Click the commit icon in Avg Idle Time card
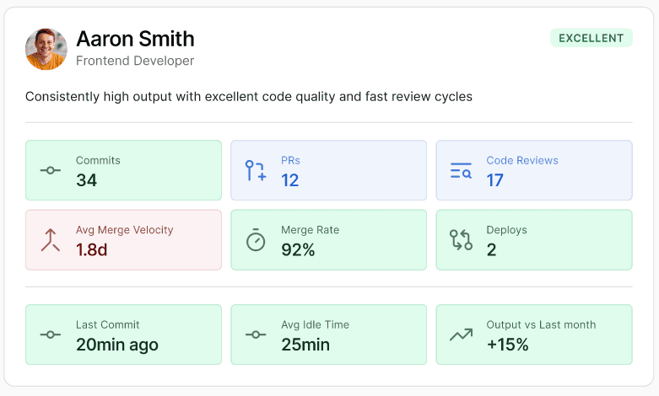659x396 pixels. pos(256,334)
